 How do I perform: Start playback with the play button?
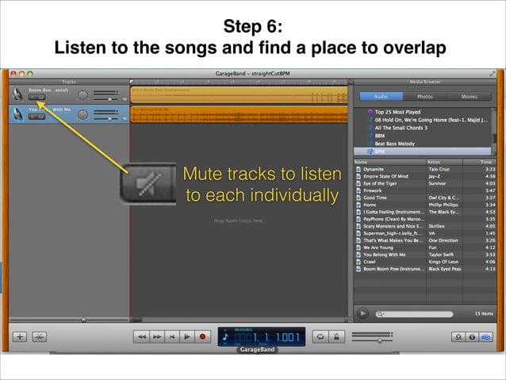click(187, 336)
